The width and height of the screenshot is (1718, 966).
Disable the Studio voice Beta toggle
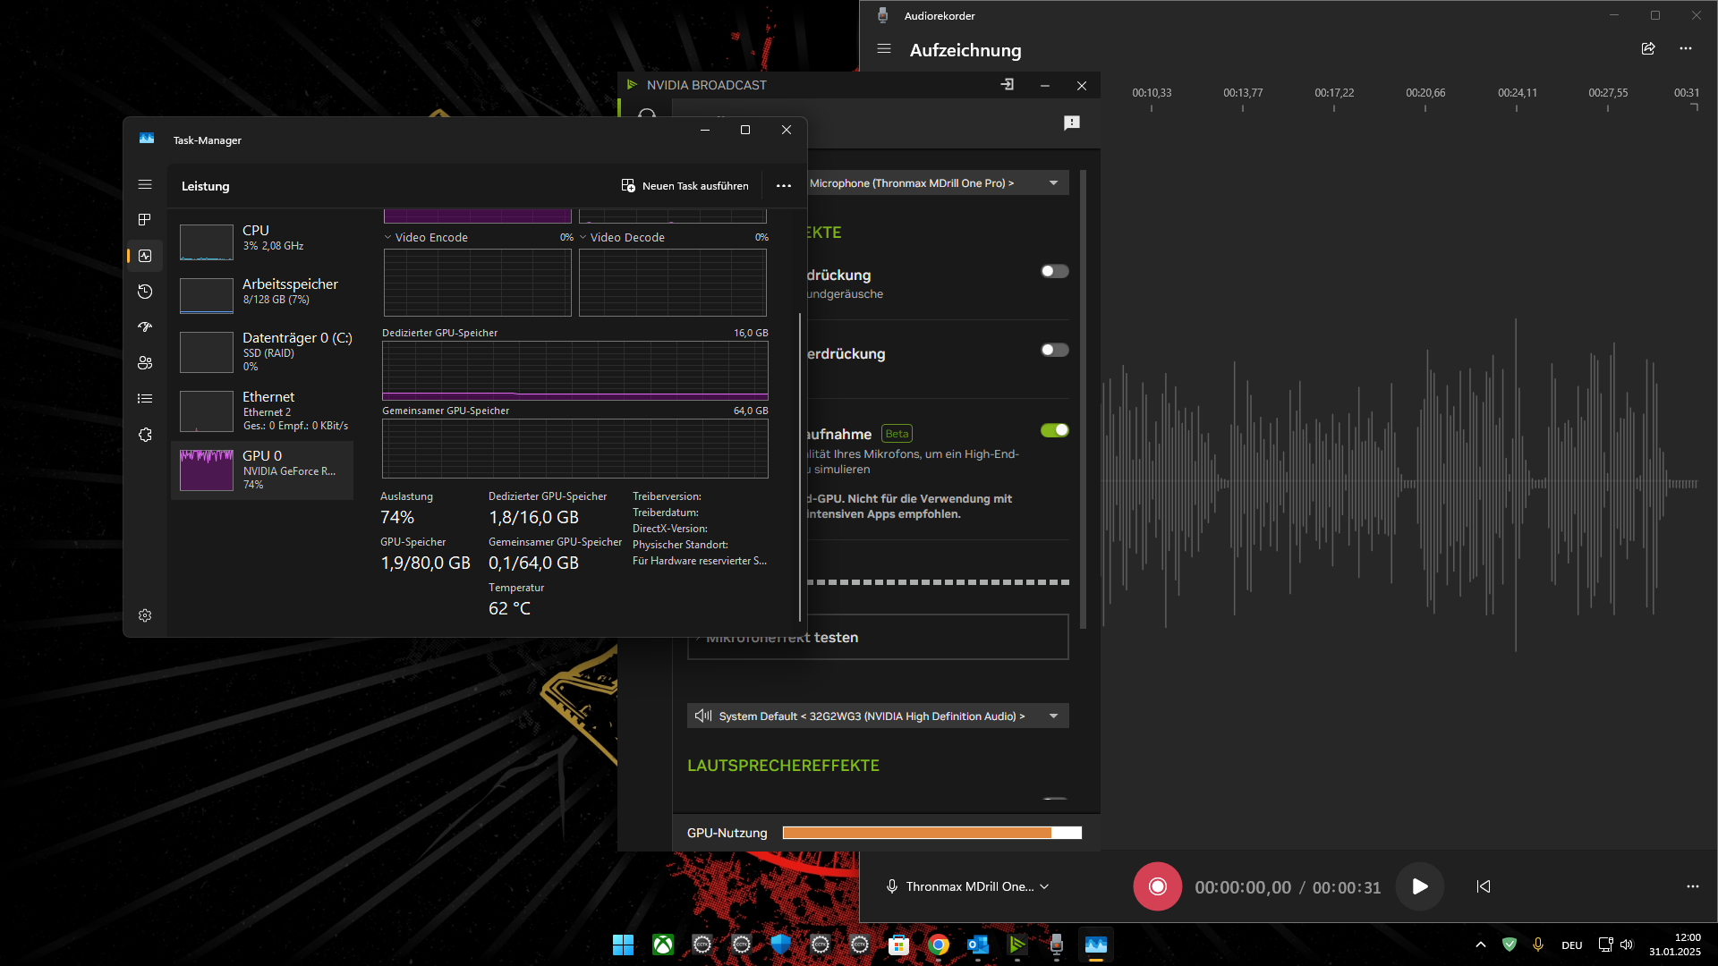click(1054, 430)
